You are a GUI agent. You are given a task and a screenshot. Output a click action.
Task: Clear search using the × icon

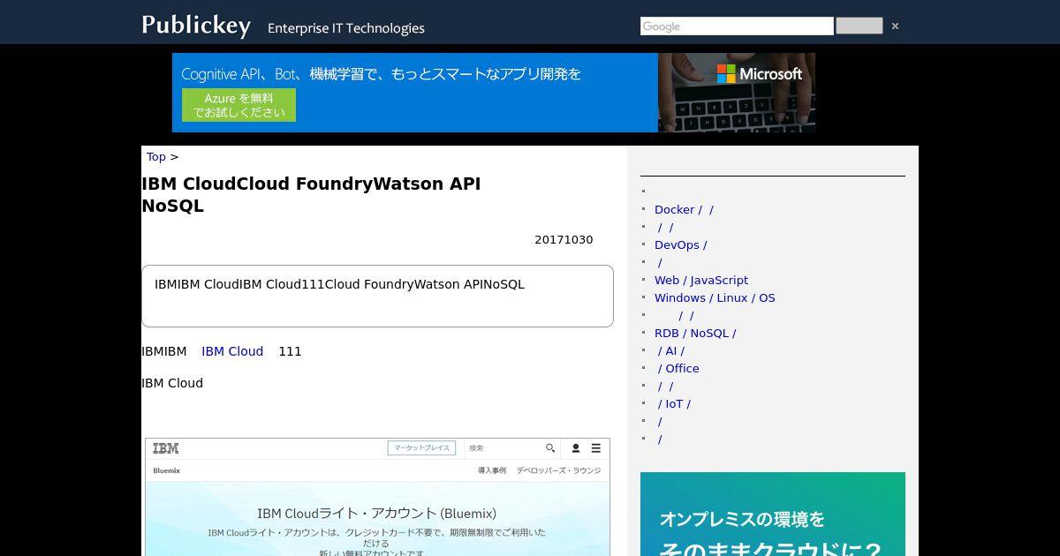point(895,26)
